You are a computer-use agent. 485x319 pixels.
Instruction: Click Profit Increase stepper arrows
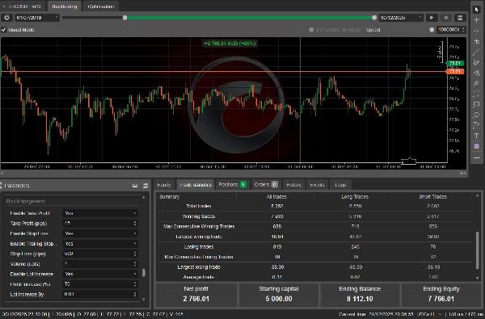135,284
